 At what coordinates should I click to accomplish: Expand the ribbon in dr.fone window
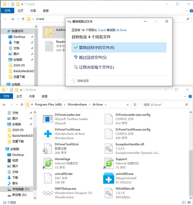(x=185, y=97)
